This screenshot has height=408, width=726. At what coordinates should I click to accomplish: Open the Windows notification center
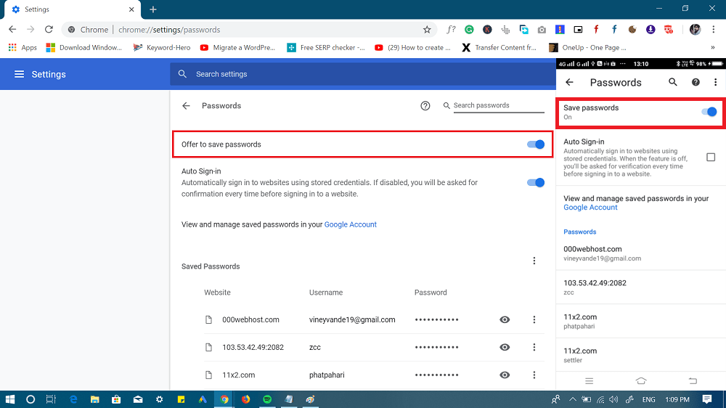[x=706, y=399]
